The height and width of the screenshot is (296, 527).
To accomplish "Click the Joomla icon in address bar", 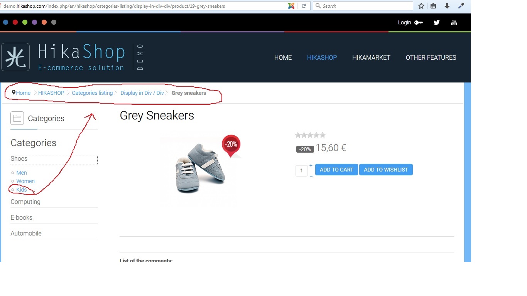I will tap(291, 6).
